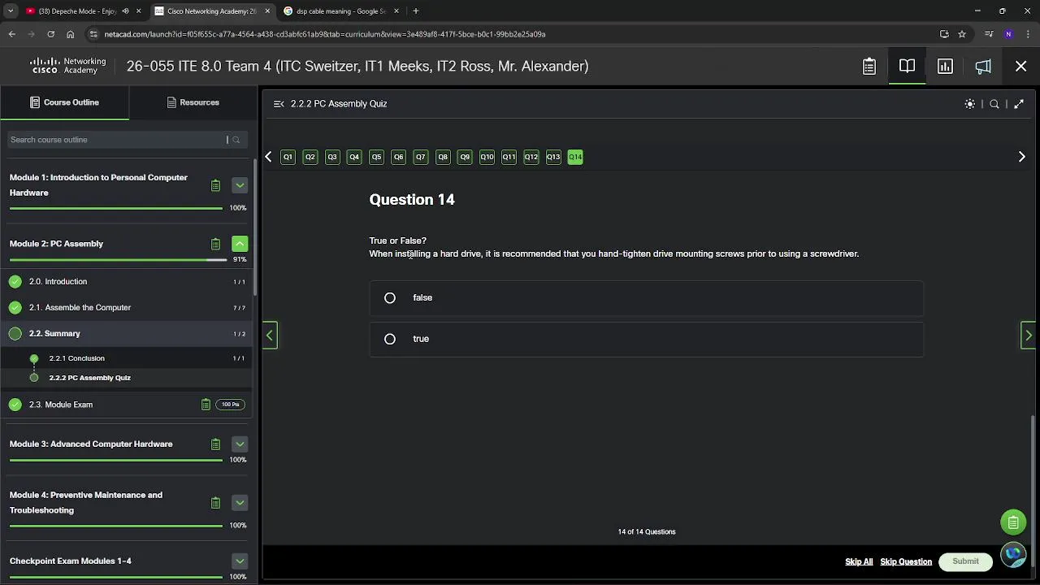Viewport: 1040px width, 585px height.
Task: Open the announcements megaphone icon
Action: point(983,67)
